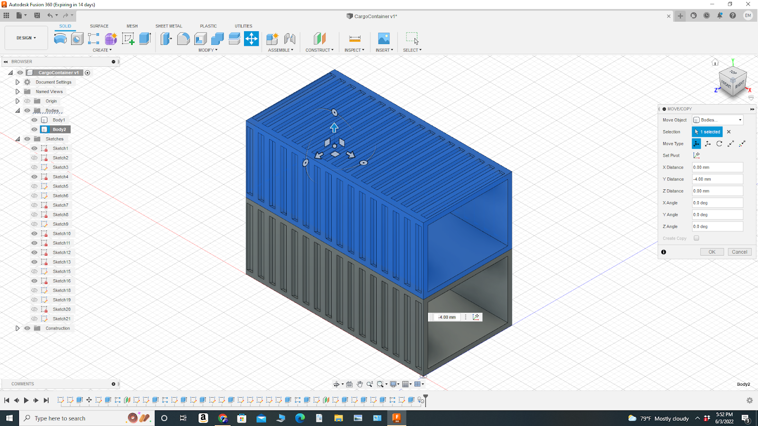Click the Y Distance input field
Screen dimensions: 758x426
pyautogui.click(x=718, y=179)
